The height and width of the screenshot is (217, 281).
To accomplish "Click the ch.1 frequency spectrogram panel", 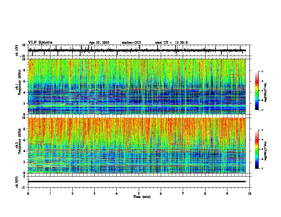I will pyautogui.click(x=137, y=87).
